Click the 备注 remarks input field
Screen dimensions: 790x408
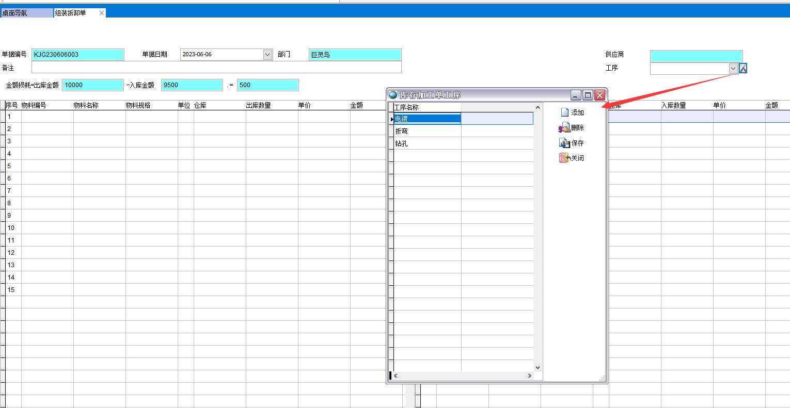216,68
